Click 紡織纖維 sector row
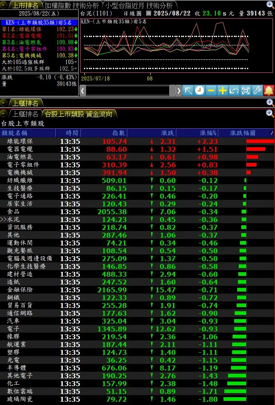Image resolution: width=275 pixels, height=405 pixels. 137,180
